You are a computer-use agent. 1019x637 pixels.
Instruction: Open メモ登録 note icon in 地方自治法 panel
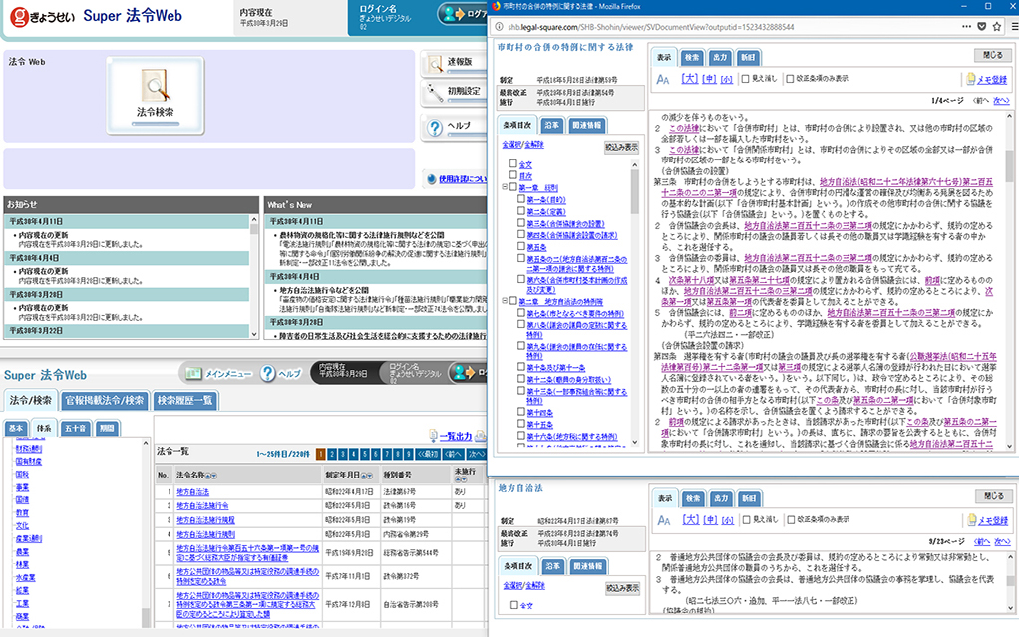(x=971, y=520)
